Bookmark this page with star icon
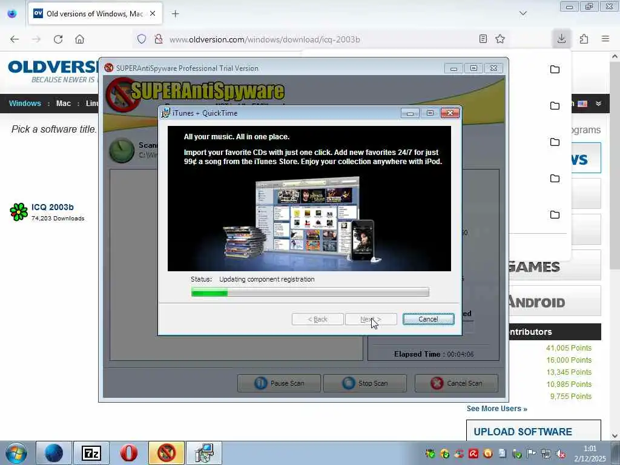Viewport: 620px width, 465px height. click(x=500, y=39)
